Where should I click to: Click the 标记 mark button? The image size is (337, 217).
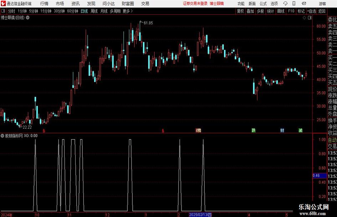pyautogui.click(x=301, y=11)
